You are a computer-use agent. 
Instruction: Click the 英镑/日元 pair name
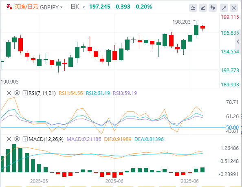[26, 7]
